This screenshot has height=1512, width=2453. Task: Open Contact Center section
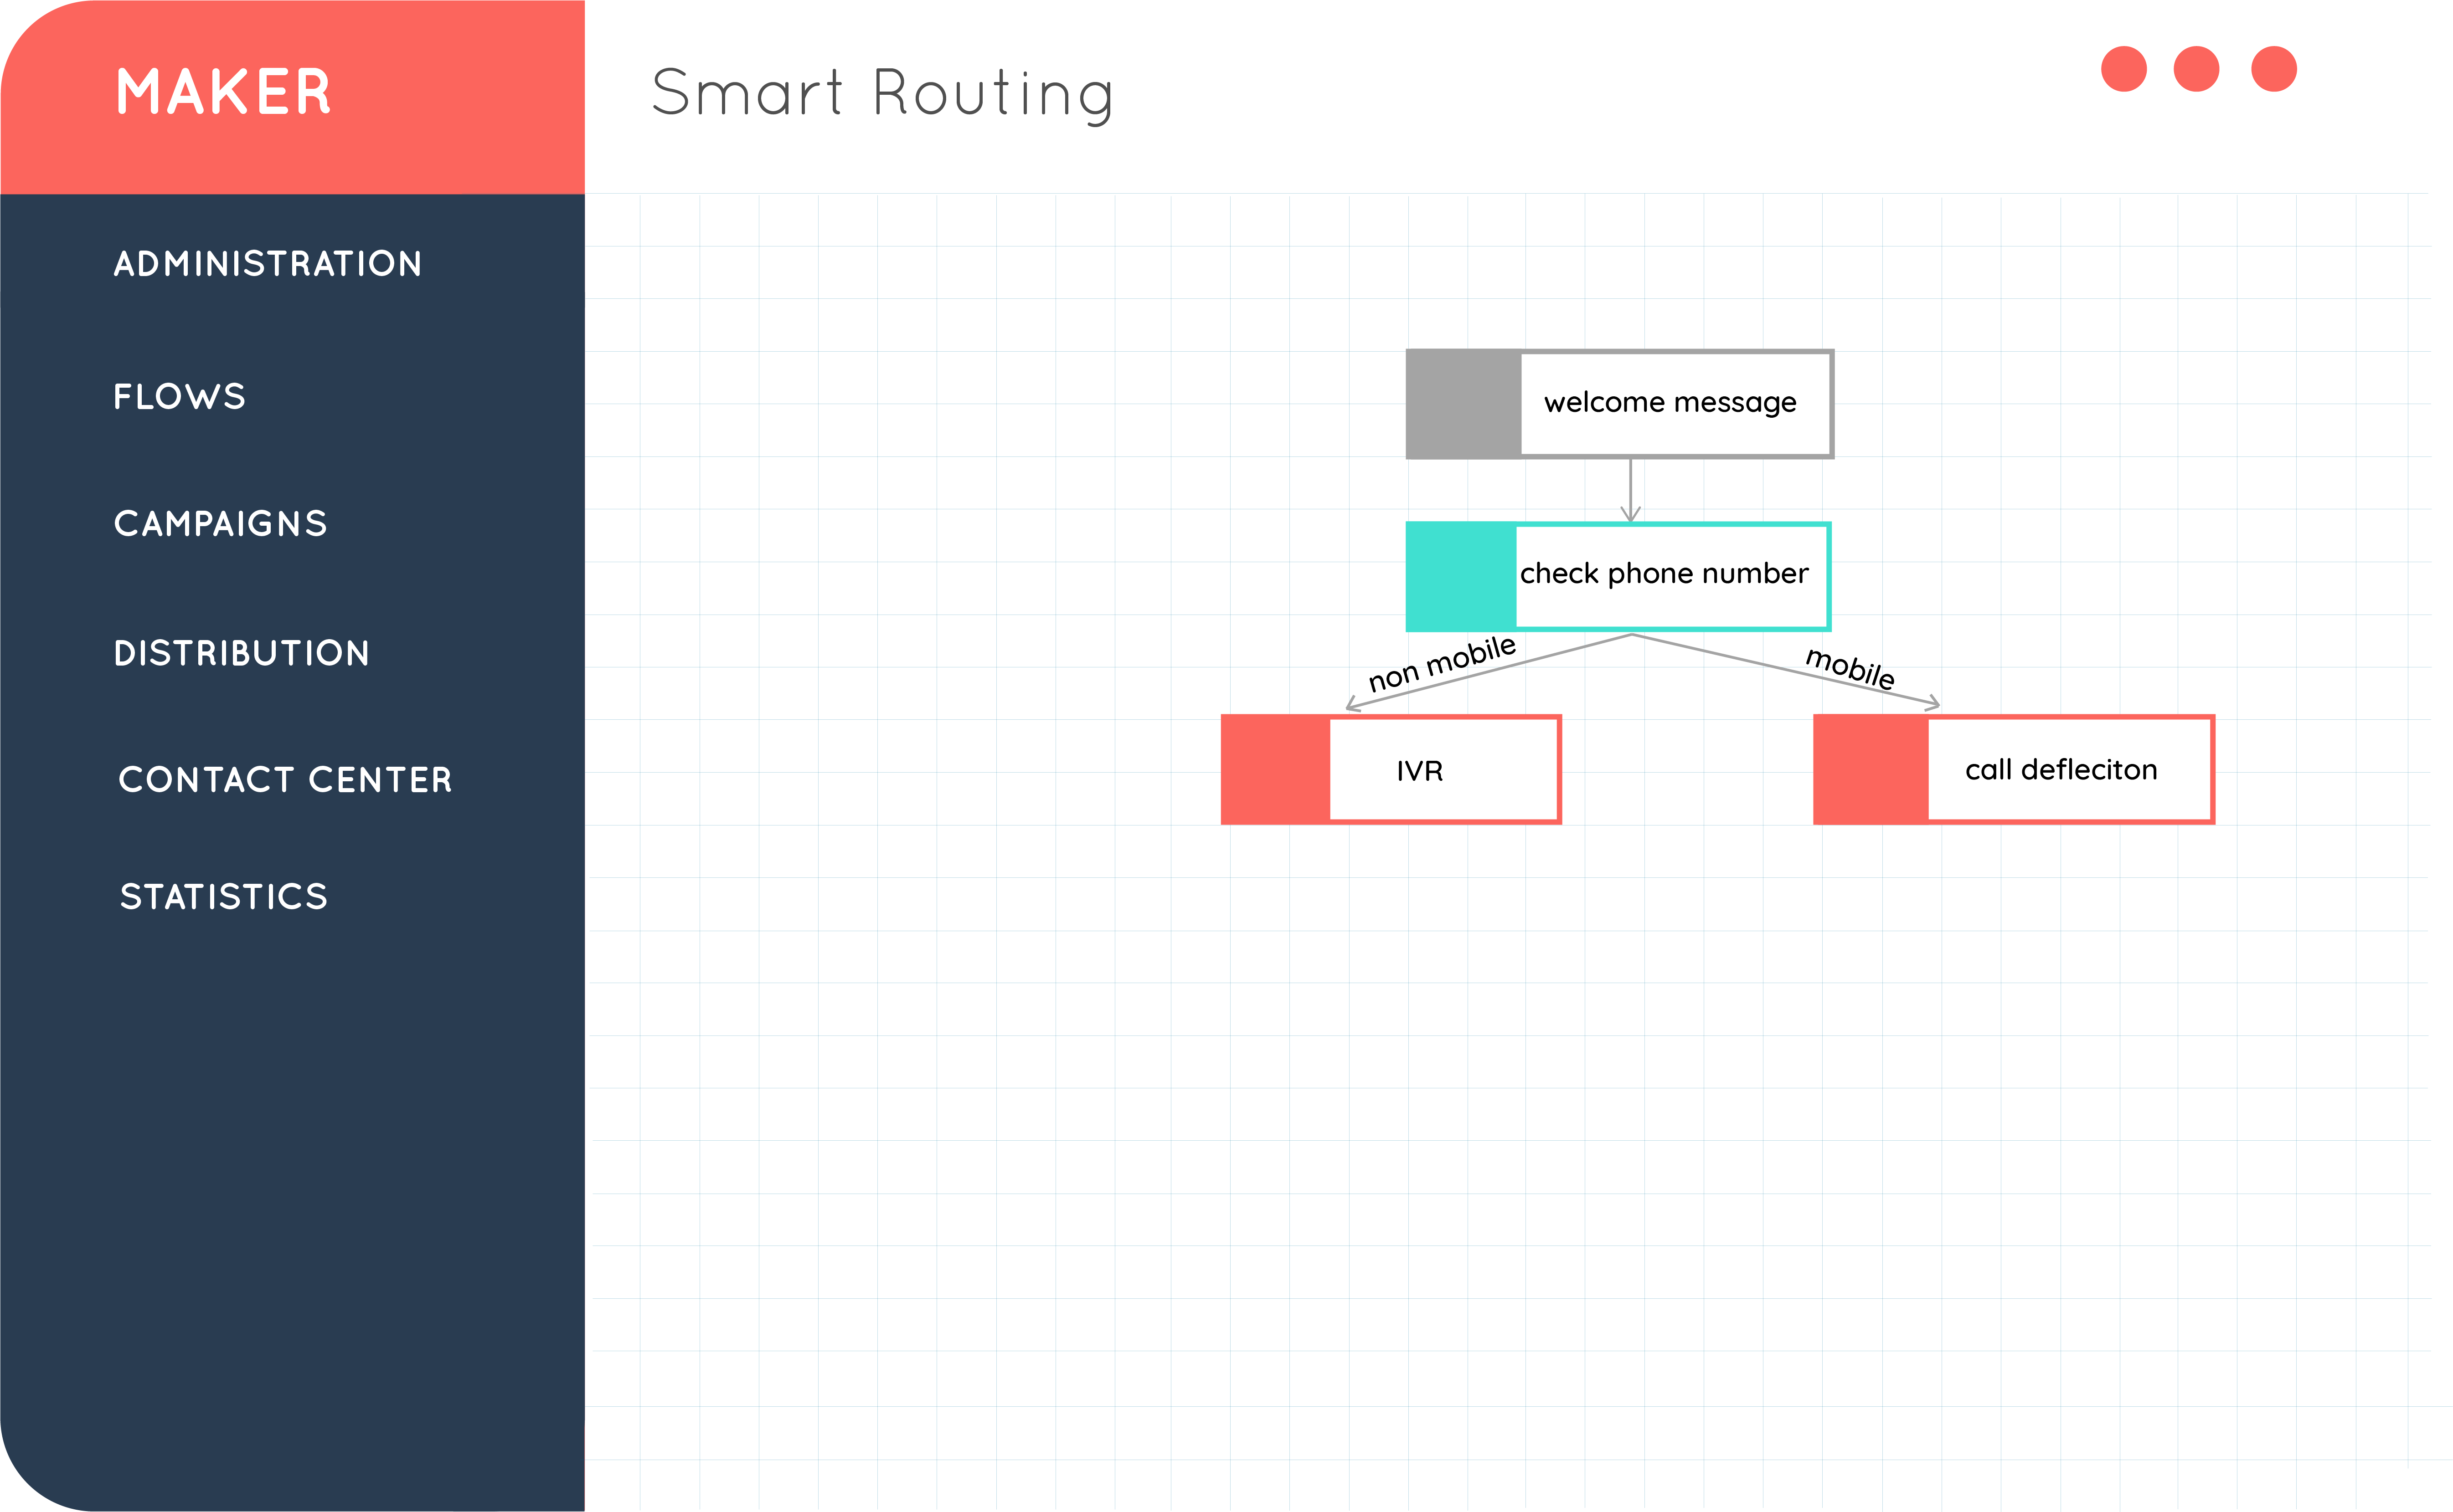(285, 780)
